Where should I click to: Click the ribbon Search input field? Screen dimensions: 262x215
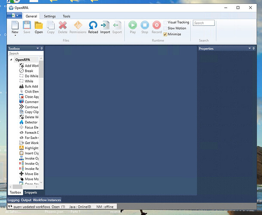(x=204, y=23)
